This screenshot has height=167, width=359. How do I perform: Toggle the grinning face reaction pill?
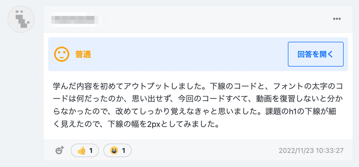pyautogui.click(x=118, y=150)
